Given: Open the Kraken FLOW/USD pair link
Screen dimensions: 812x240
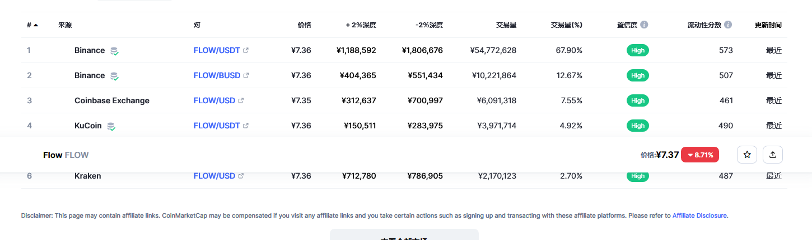Looking at the screenshot, I should tap(214, 176).
